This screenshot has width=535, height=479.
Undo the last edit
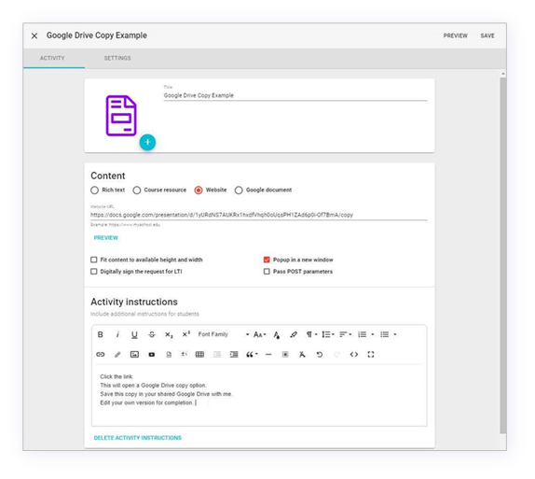[320, 354]
